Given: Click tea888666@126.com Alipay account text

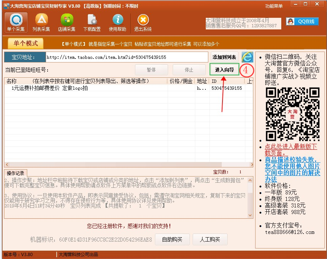Looking at the screenshot, I should click(290, 232).
